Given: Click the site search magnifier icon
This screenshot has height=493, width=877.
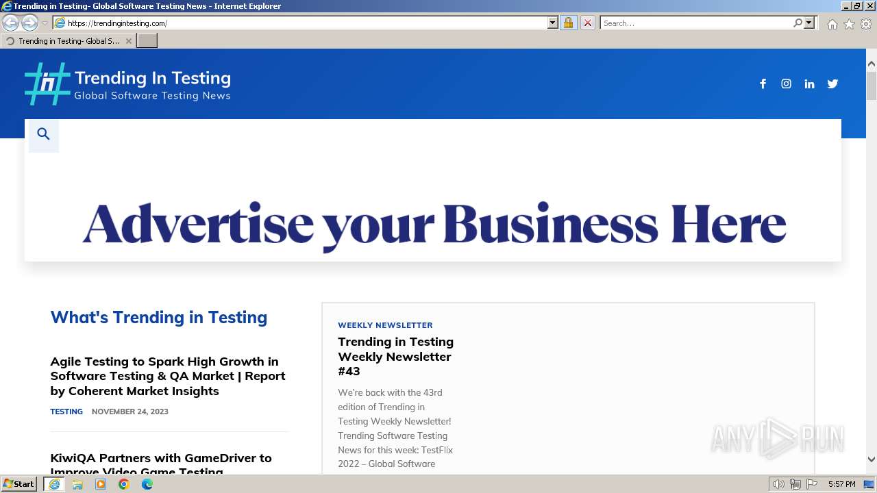Looking at the screenshot, I should click(44, 134).
